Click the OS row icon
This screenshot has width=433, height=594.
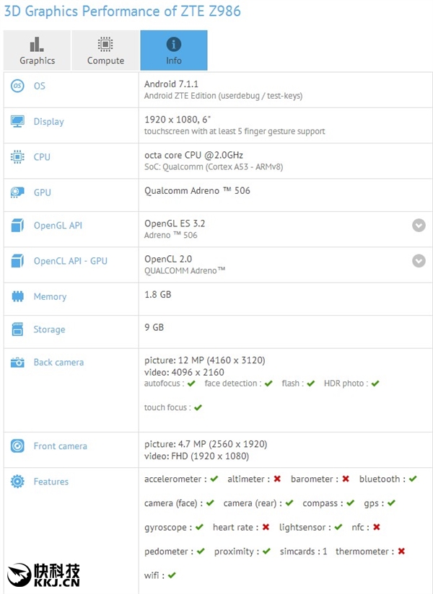[17, 86]
